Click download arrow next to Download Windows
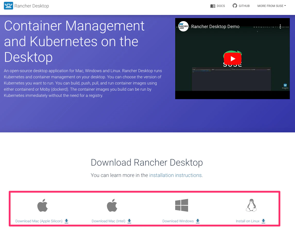Viewport: 295px width, 229px height. click(198, 221)
